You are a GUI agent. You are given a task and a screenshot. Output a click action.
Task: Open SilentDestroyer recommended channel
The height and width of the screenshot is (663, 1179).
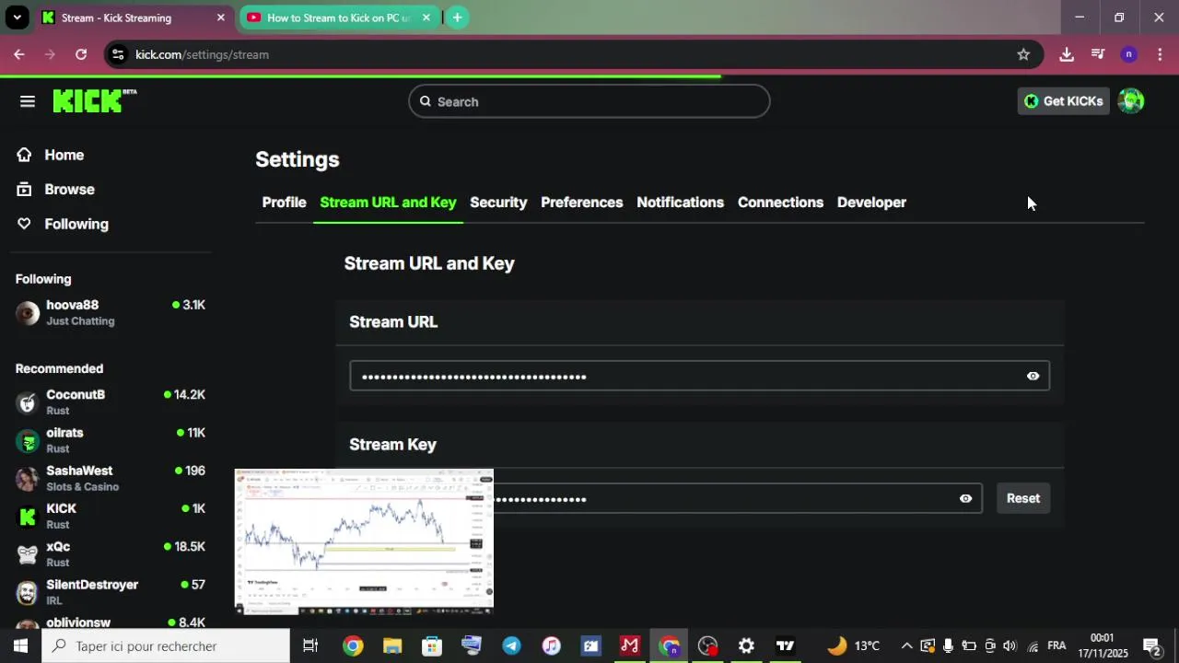[x=111, y=592]
